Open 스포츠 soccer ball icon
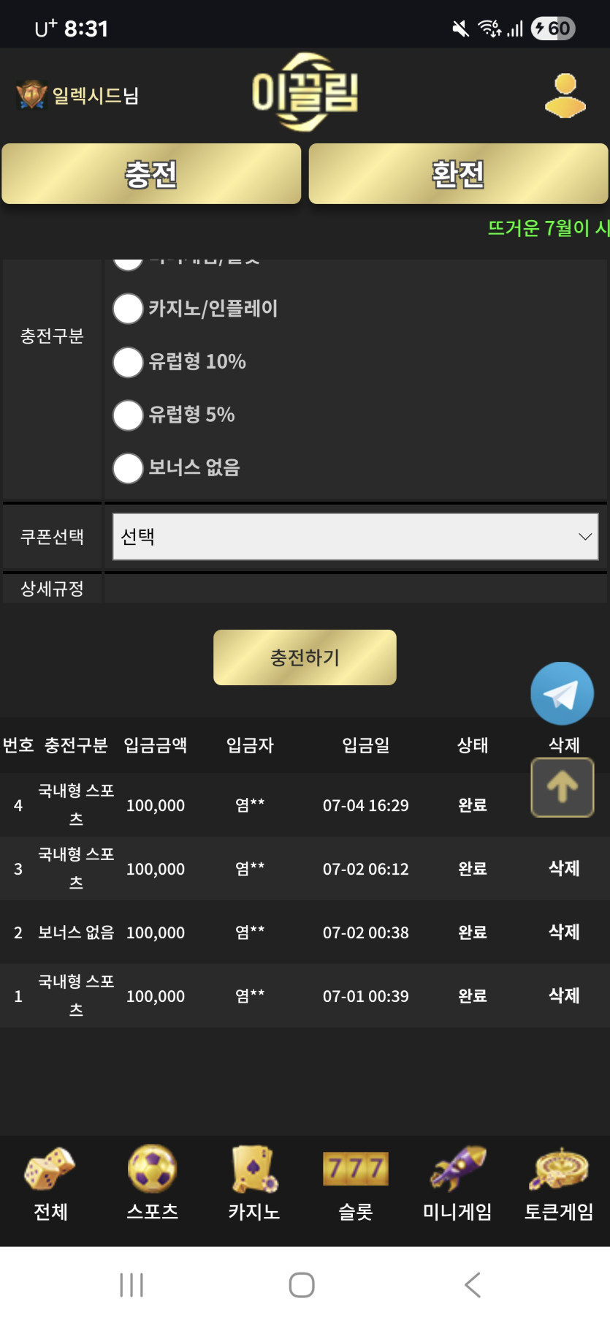This screenshot has width=610, height=1323. tap(152, 1169)
